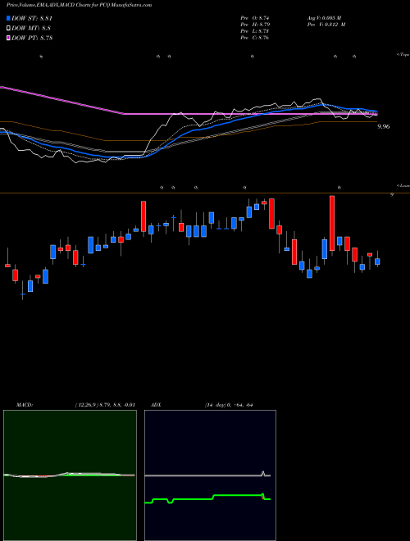Click the chart title mentioning MunafaSutra.com
The image size is (410, 541).
point(79,5)
